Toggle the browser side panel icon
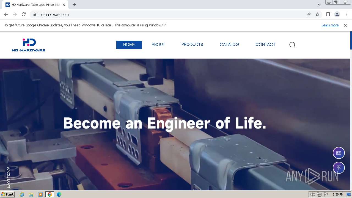 point(328,14)
